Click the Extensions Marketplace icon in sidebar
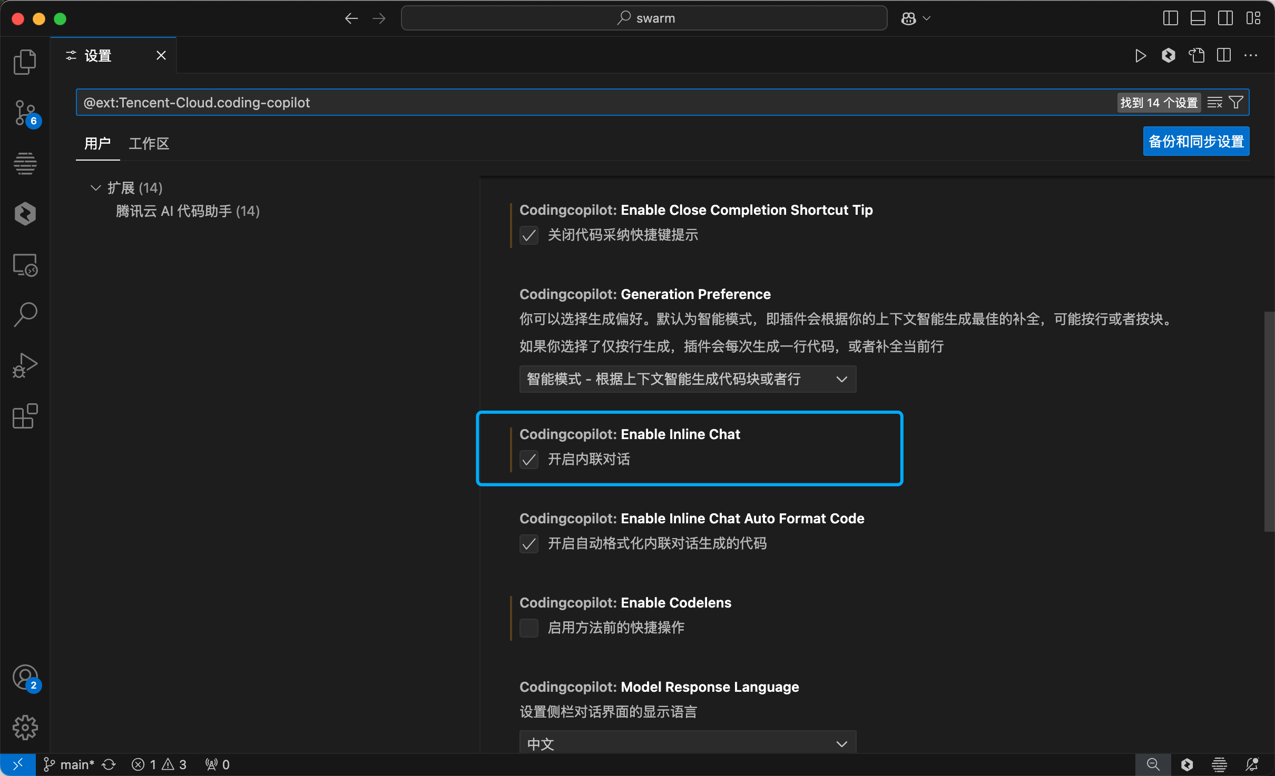 coord(25,419)
